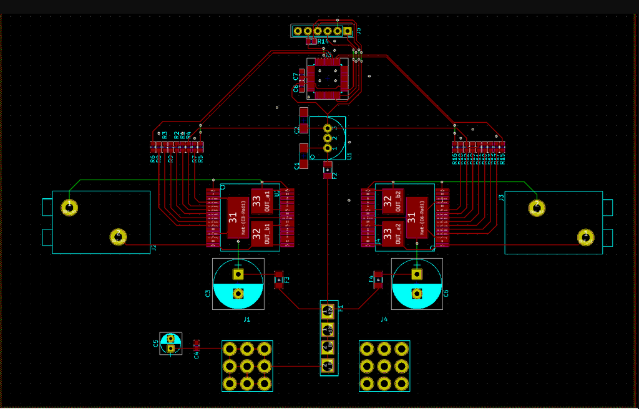Click pad 2 of right connector J3
Viewport: 639px width, 409px height.
pos(537,208)
